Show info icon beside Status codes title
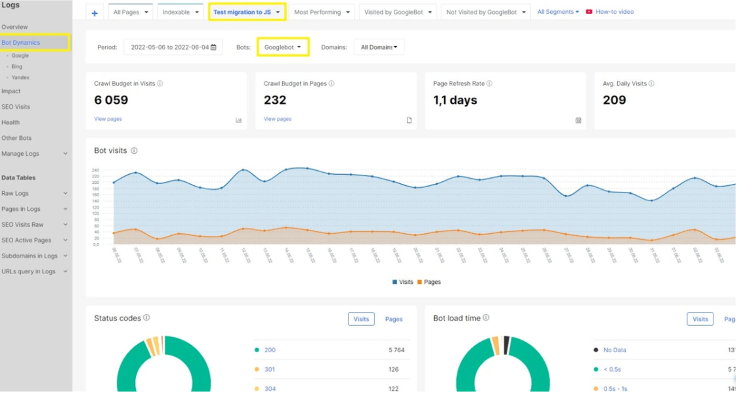Viewport: 747px width, 406px height. click(146, 317)
